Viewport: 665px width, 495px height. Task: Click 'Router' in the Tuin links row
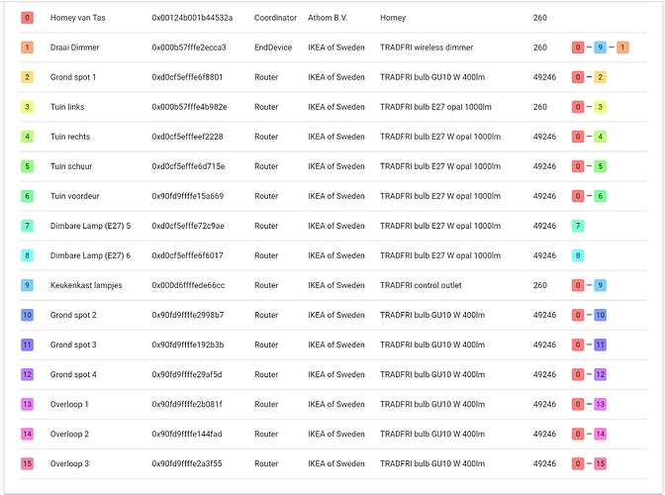coord(266,107)
